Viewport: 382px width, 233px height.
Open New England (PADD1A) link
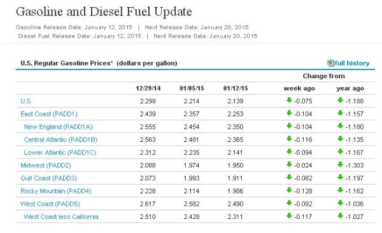[58, 127]
